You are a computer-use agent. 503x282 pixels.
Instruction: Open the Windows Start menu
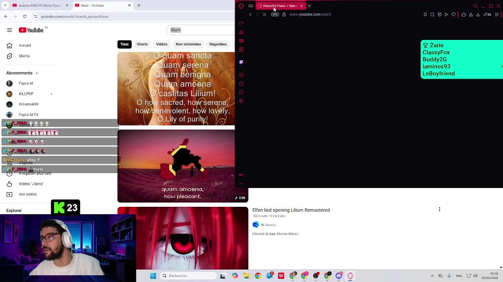coord(153,276)
